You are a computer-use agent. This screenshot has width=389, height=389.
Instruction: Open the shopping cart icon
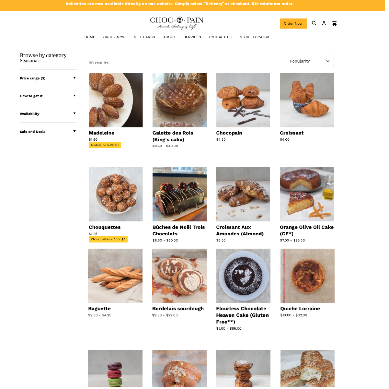tap(334, 23)
